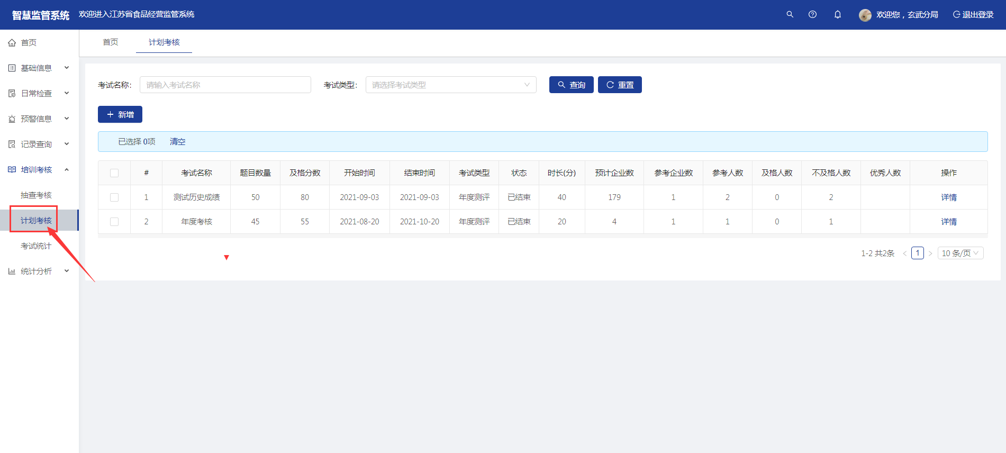The width and height of the screenshot is (1006, 453).
Task: Click the 考试名称 input field
Action: point(225,85)
